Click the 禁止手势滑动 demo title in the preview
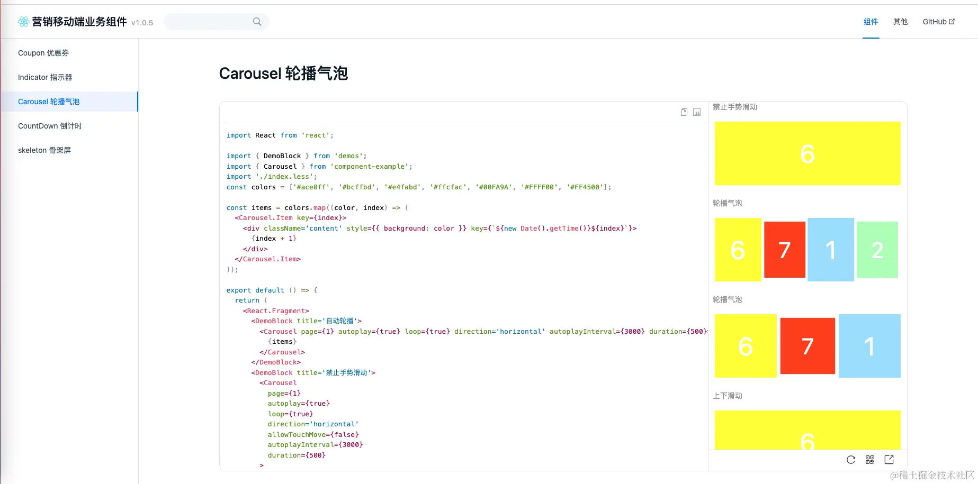978x484 pixels. click(x=735, y=107)
